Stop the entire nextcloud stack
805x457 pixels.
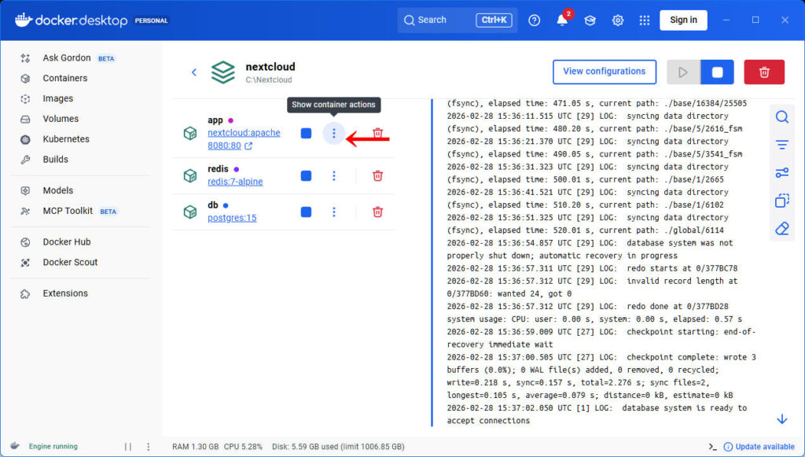point(717,72)
